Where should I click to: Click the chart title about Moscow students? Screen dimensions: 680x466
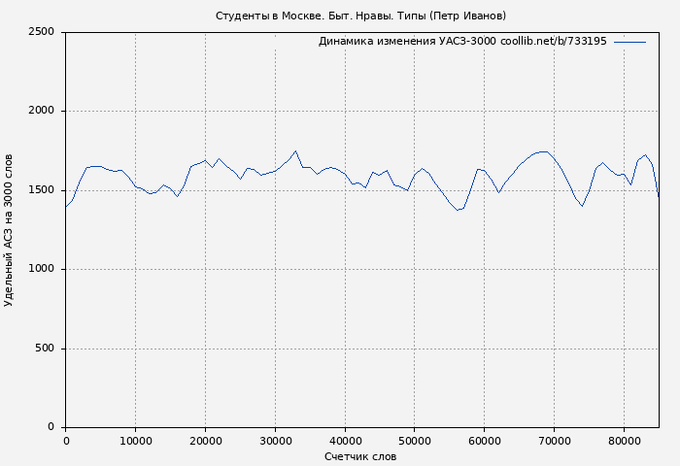(360, 16)
